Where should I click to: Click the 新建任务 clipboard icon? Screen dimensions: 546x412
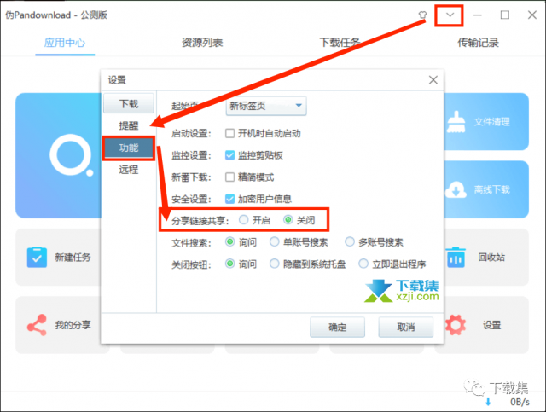pos(37,257)
